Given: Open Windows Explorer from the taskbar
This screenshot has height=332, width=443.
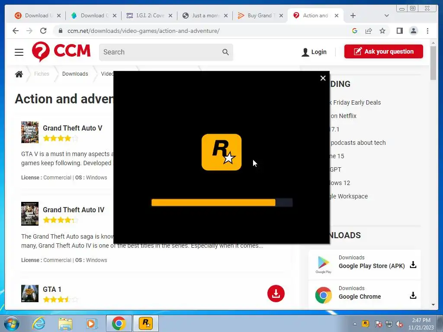Looking at the screenshot, I should coord(65,323).
